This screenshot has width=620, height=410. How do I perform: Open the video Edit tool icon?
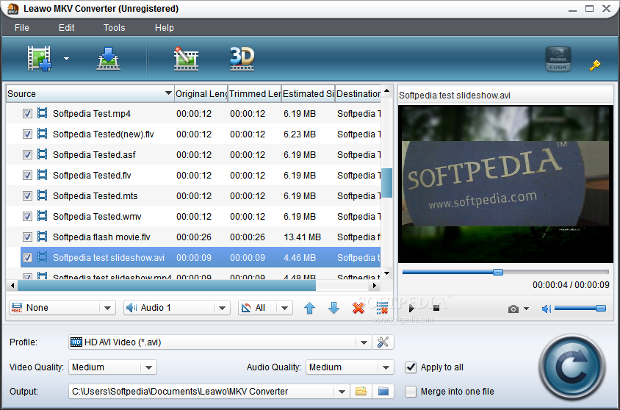[186, 59]
